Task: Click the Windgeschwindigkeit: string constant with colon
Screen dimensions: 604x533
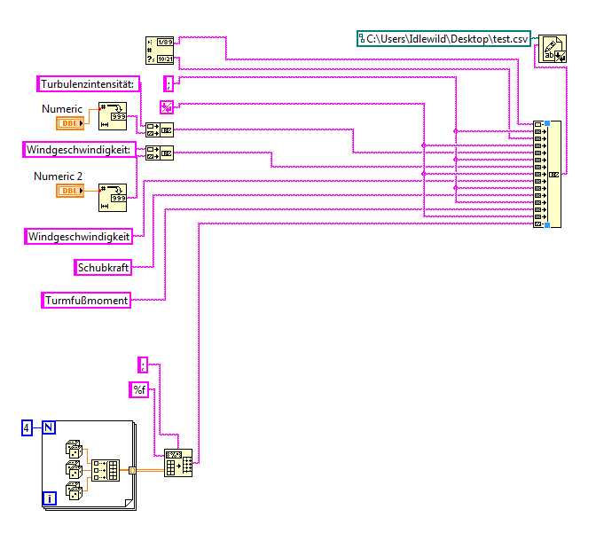Action: point(79,149)
